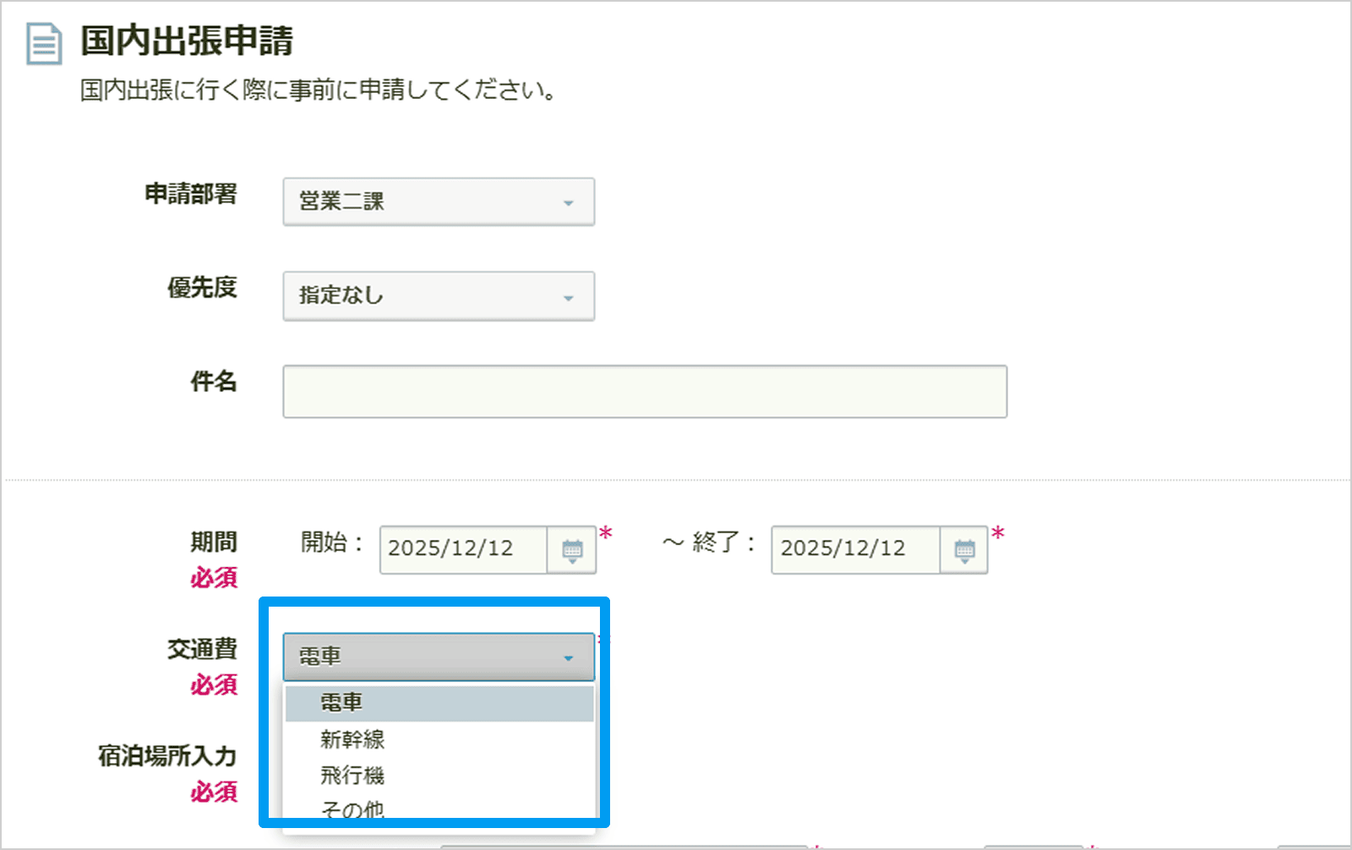Click the document icon beside 国内出張申請 title
Viewport: 1352px width, 850px height.
pos(42,45)
